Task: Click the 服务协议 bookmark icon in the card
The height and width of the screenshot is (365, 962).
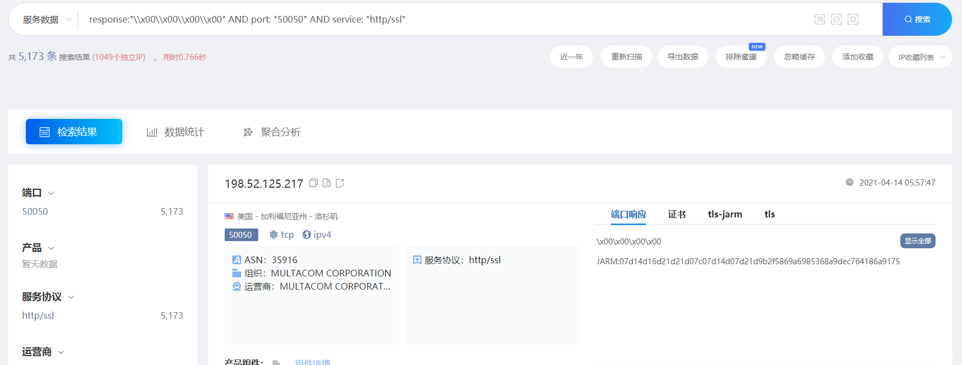Action: coord(417,260)
